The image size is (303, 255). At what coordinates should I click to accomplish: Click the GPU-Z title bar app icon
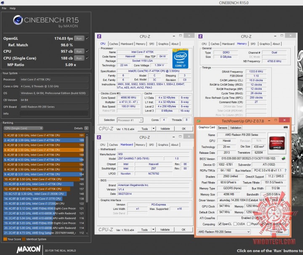199,121
